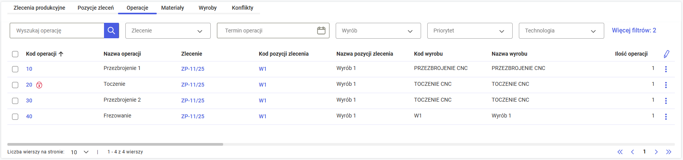683x160 pixels.
Task: Open the calendar picker in Termin operacji
Action: (321, 31)
